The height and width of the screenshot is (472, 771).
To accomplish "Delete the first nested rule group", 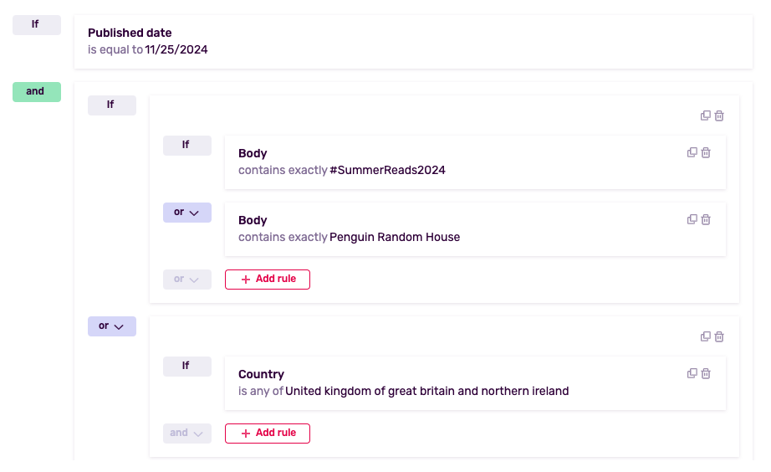I will point(719,115).
